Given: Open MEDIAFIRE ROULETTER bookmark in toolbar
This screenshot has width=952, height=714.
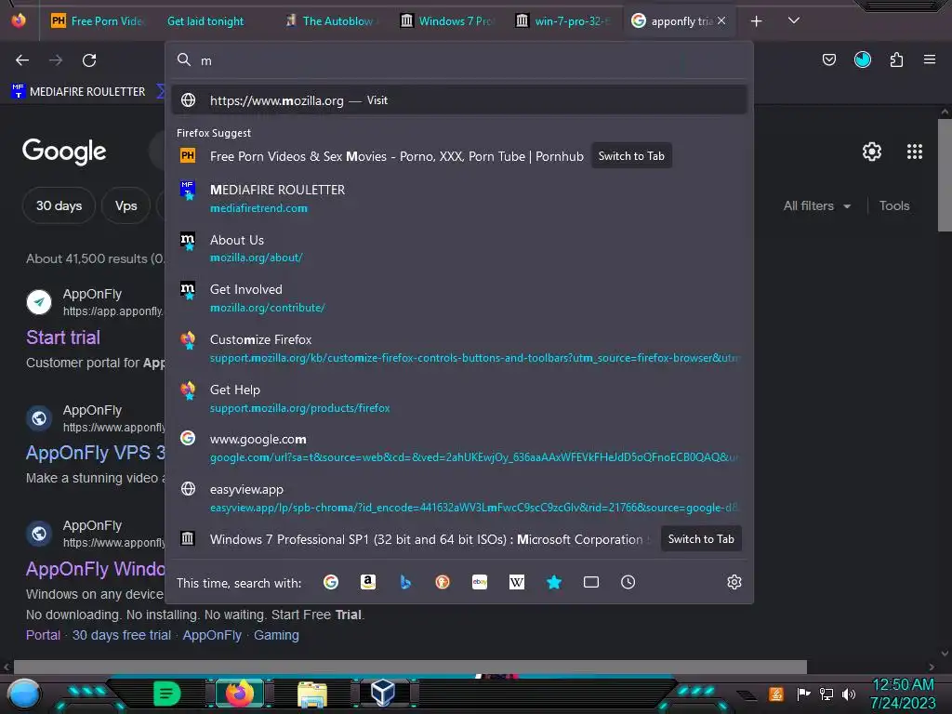Looking at the screenshot, I should point(78,92).
